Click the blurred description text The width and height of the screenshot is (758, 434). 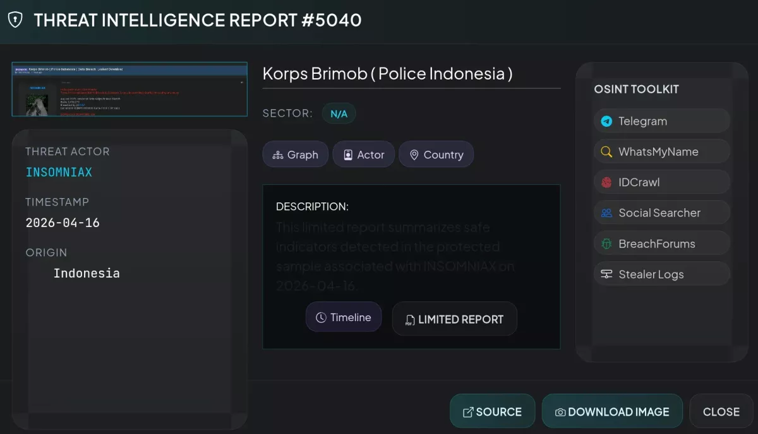(395, 256)
